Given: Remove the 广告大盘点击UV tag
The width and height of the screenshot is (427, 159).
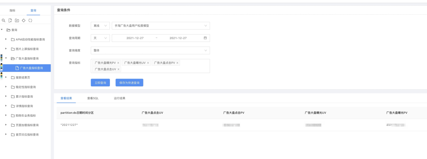Looking at the screenshot, I should coord(118,69).
